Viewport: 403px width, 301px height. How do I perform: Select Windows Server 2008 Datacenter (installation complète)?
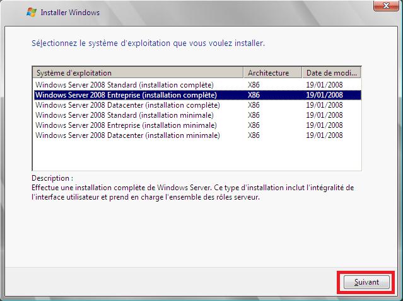click(197, 105)
